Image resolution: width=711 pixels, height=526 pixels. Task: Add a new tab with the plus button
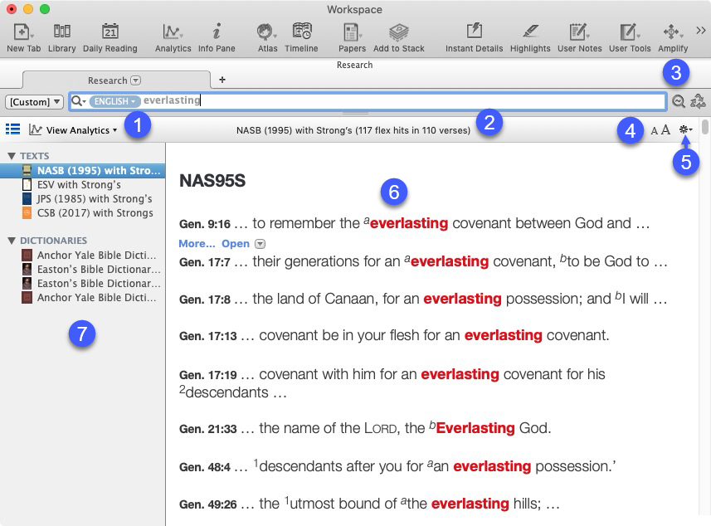pos(222,80)
